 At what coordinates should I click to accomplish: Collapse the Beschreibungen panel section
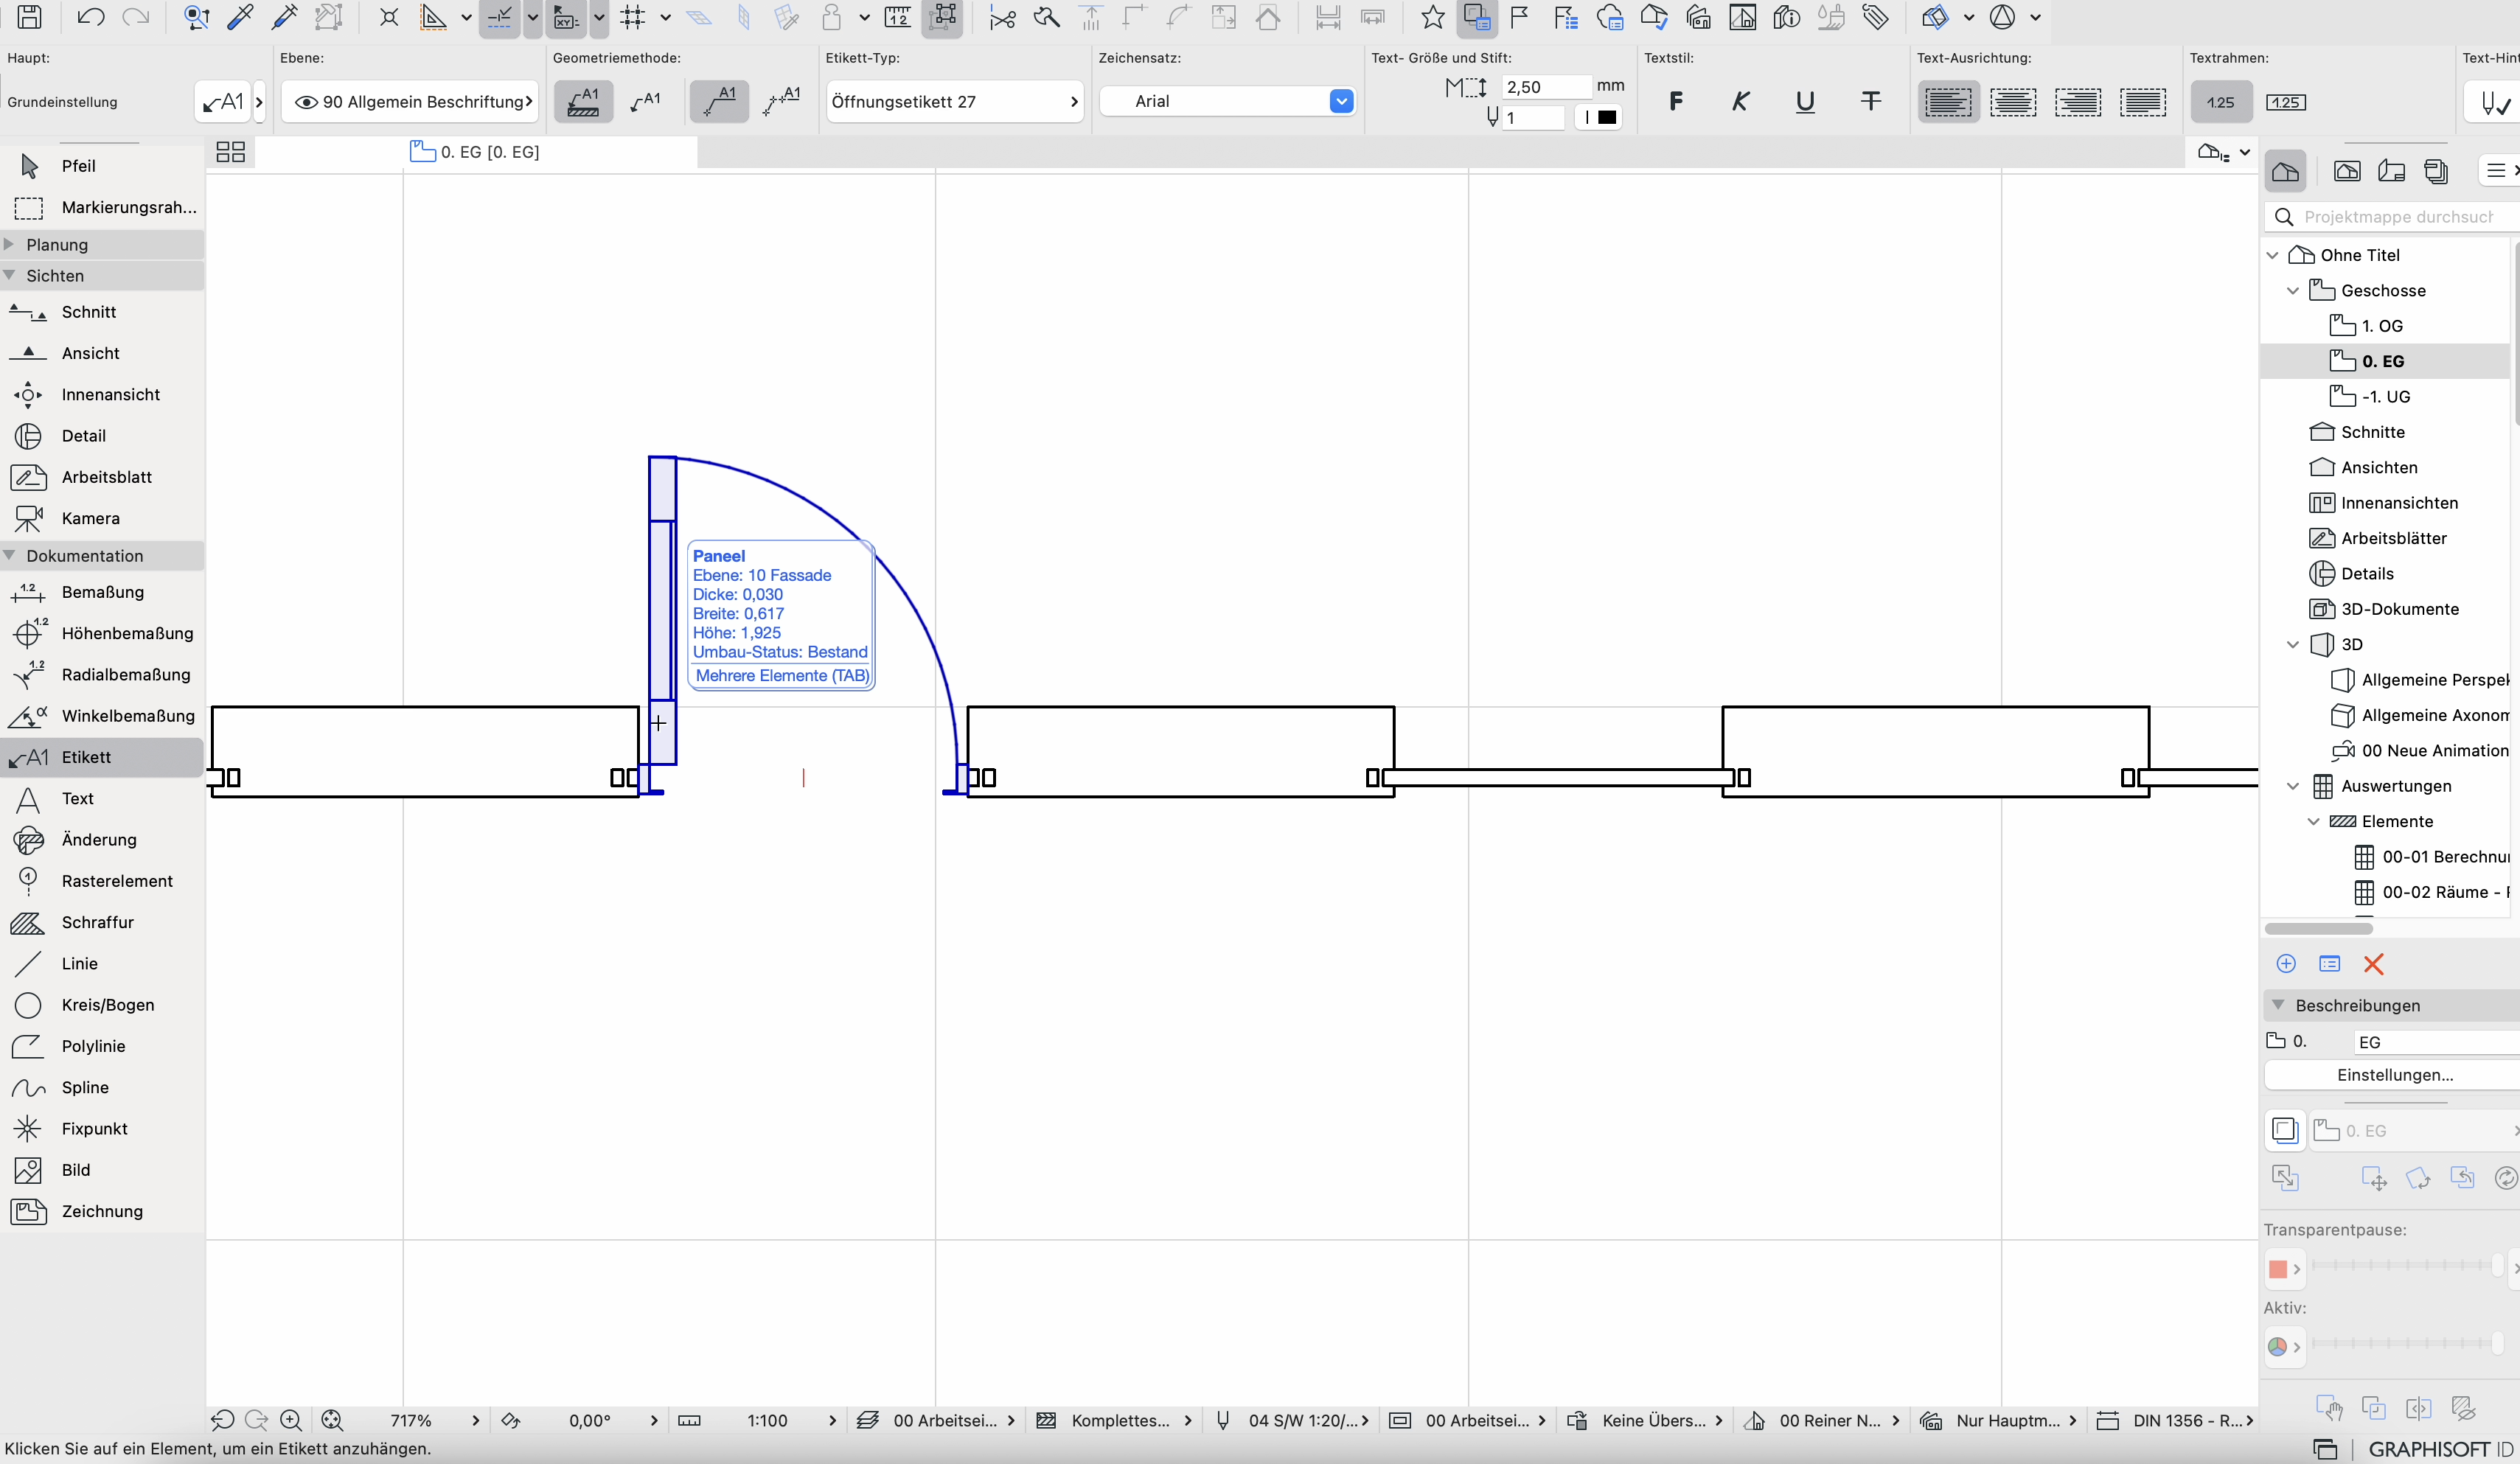pos(2279,1004)
